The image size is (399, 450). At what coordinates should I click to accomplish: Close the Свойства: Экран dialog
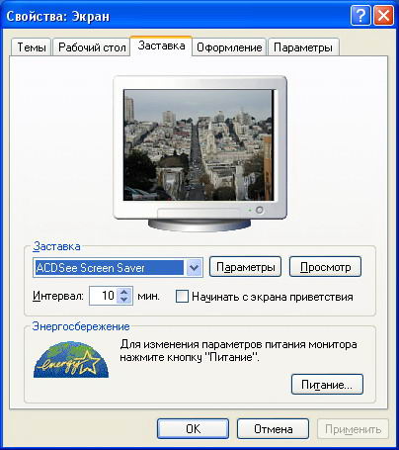click(383, 15)
